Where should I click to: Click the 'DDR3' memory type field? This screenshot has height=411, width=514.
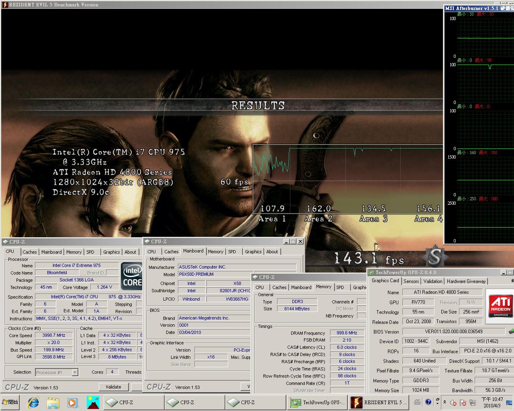(x=298, y=301)
